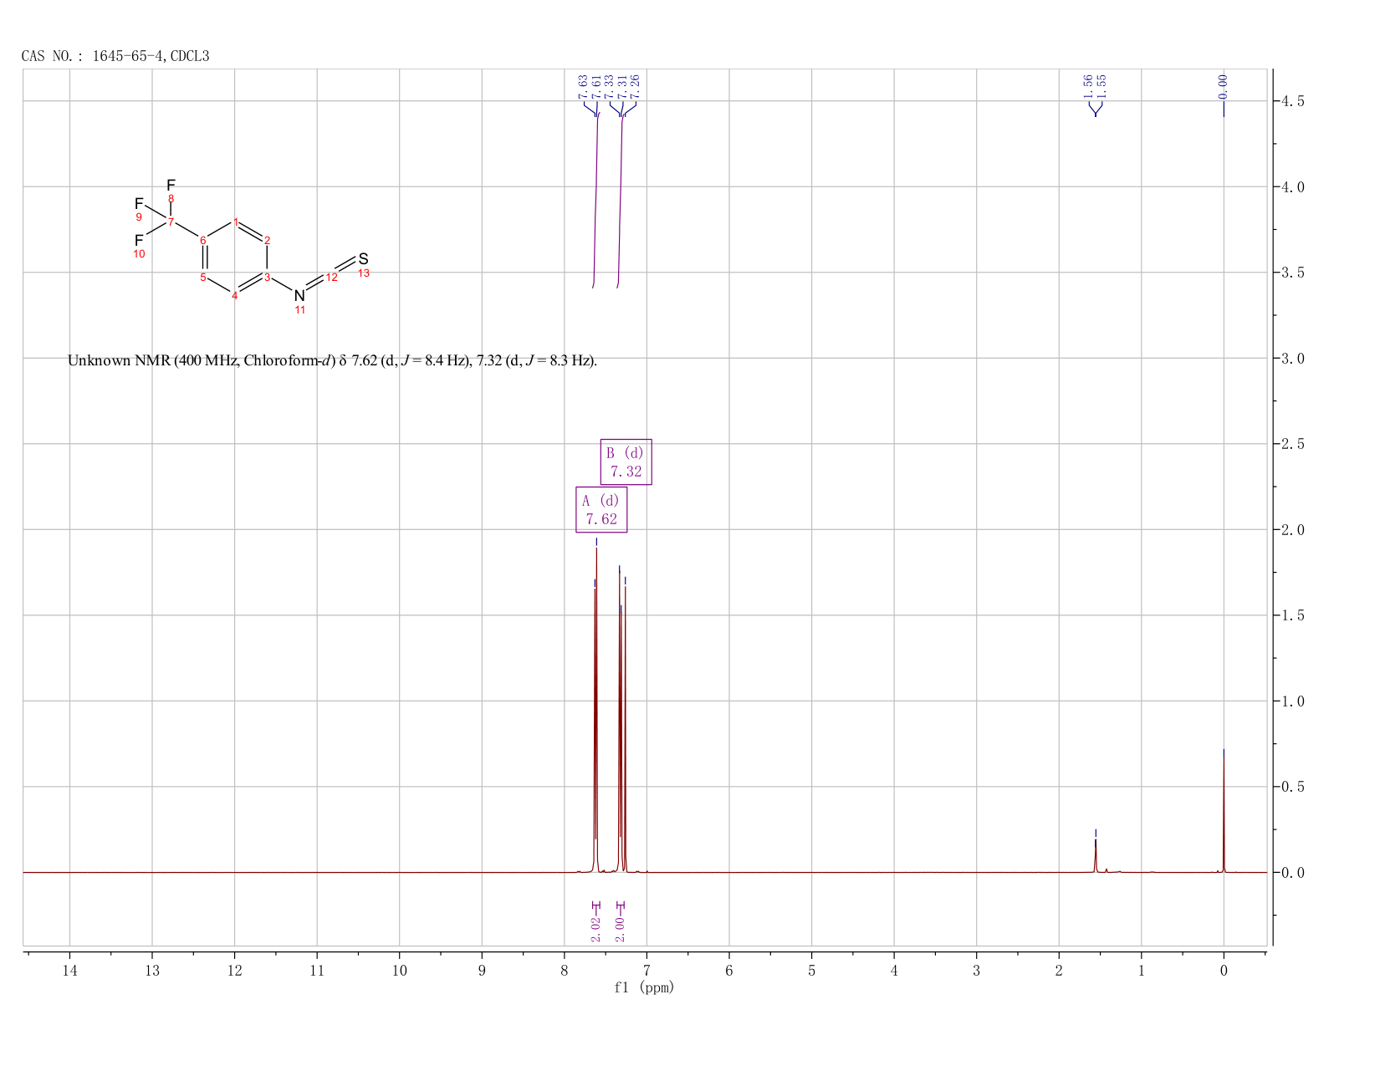Select multiplet label box B (d) 7.32
Screen dimensions: 1380x1066
(x=626, y=462)
